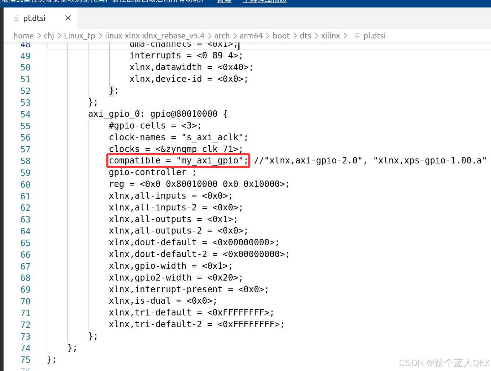The width and height of the screenshot is (491, 371).
Task: Open the arch breadcrumb dropdown
Action: 222,36
